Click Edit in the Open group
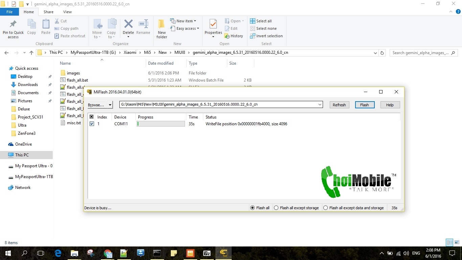 (231, 28)
